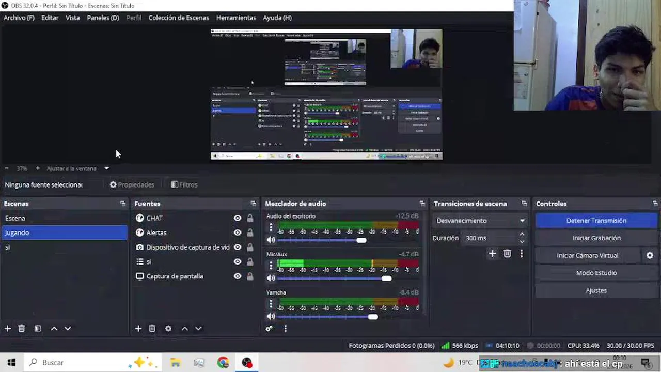The image size is (661, 372).
Task: Click Audio del escritorio volume slider
Action: point(348,240)
